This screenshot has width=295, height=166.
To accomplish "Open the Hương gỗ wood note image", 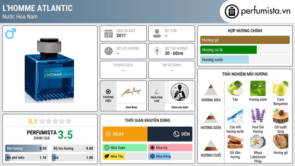I will [x=281, y=142].
